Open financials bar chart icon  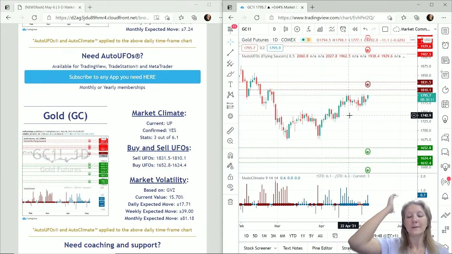tap(320, 29)
